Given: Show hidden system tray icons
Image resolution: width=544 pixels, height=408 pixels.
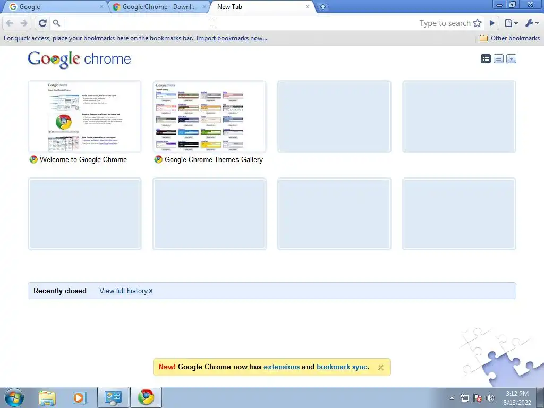Looking at the screenshot, I should tap(452, 398).
